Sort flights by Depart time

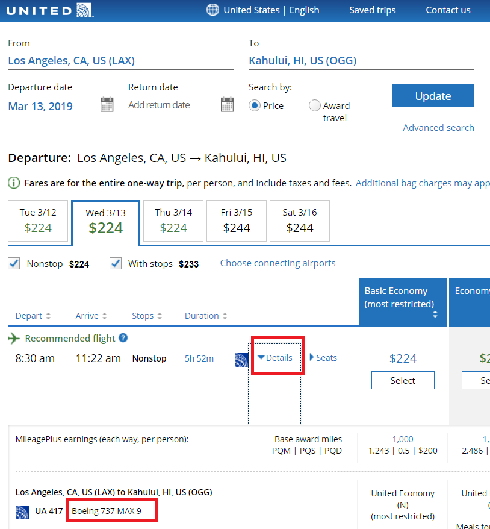(x=33, y=316)
